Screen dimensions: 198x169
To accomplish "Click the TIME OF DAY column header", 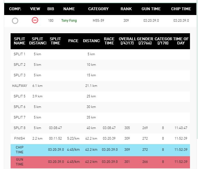I will coord(181,41).
